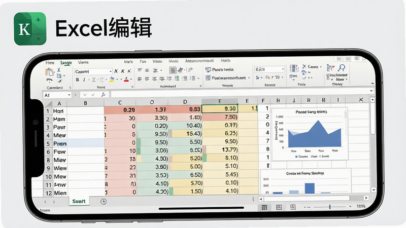Click the next sheet navigation arrow

[x=54, y=202]
